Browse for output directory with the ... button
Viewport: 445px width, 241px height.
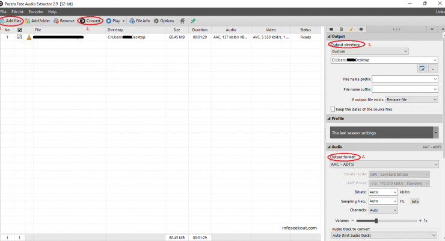click(433, 69)
